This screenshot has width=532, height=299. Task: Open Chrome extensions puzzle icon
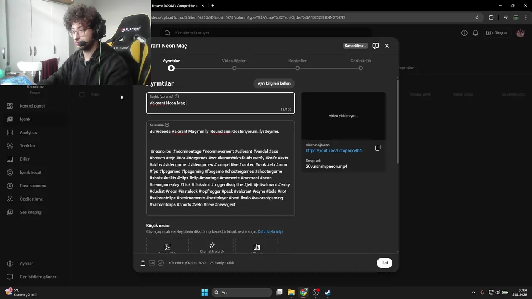[x=491, y=17]
